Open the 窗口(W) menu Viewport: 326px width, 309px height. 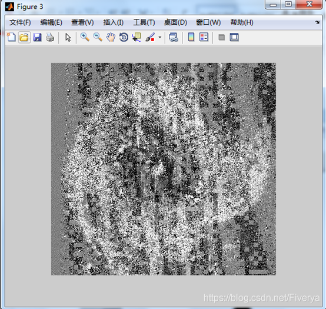tap(208, 22)
